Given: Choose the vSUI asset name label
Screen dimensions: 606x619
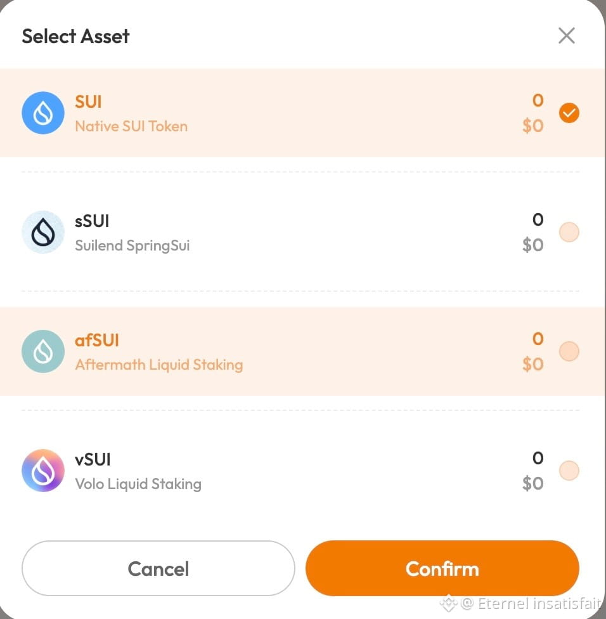Looking at the screenshot, I should (93, 460).
